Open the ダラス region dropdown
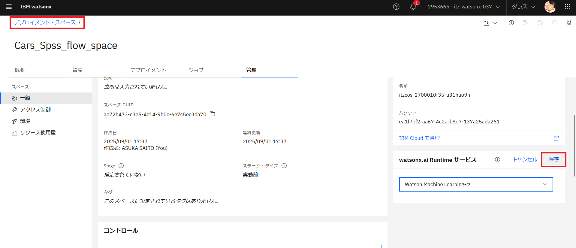Image resolution: width=576 pixels, height=248 pixels. (524, 7)
